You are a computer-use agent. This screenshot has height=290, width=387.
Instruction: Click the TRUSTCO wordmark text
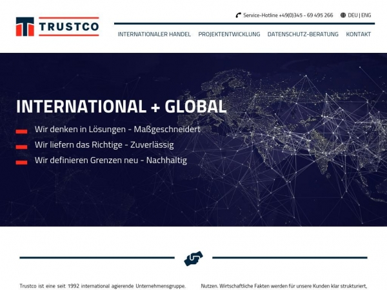tap(68, 27)
